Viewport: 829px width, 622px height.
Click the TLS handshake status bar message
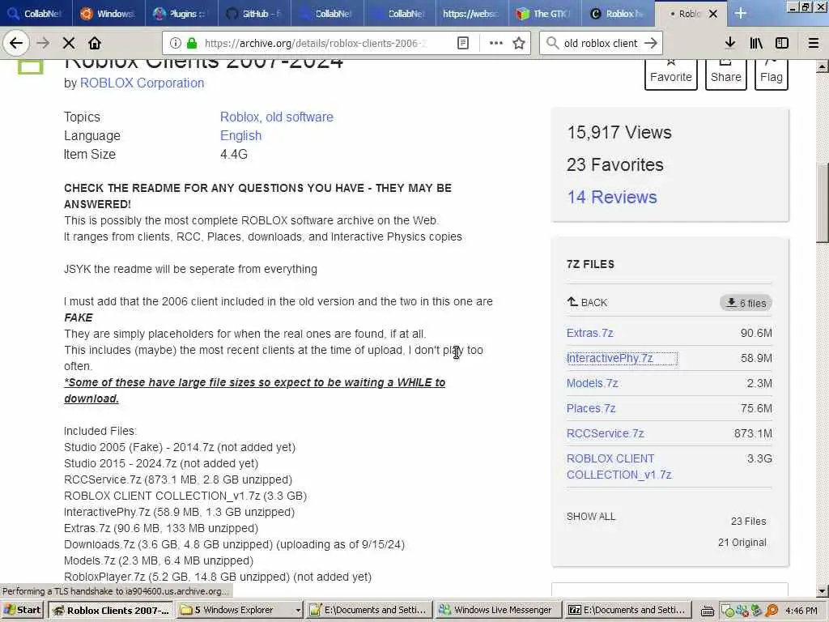click(x=116, y=590)
